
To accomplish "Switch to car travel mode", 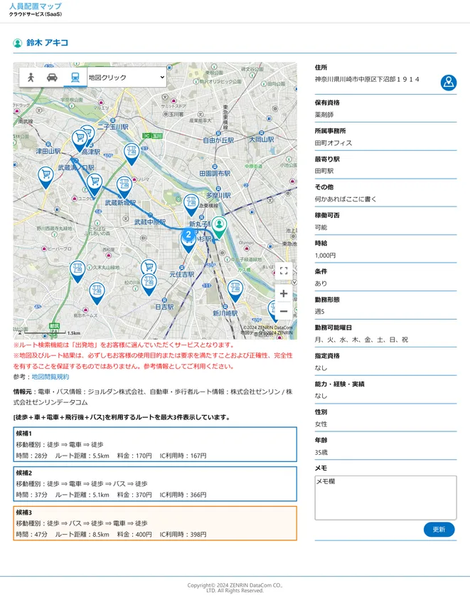I will [x=52, y=78].
